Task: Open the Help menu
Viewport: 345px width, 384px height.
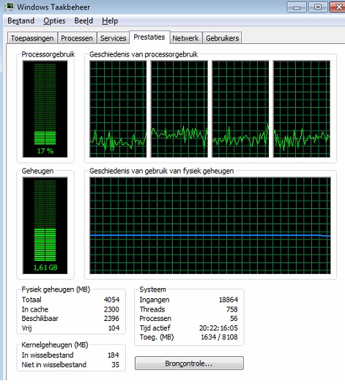Action: [x=110, y=21]
